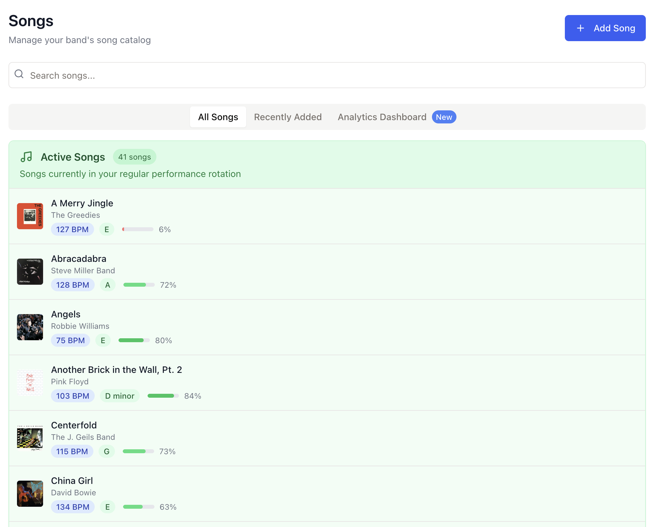653x527 pixels.
Task: Open the Abracadabra album cover
Action: click(x=30, y=272)
